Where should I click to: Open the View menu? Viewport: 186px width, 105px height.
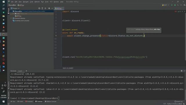(20, 2)
